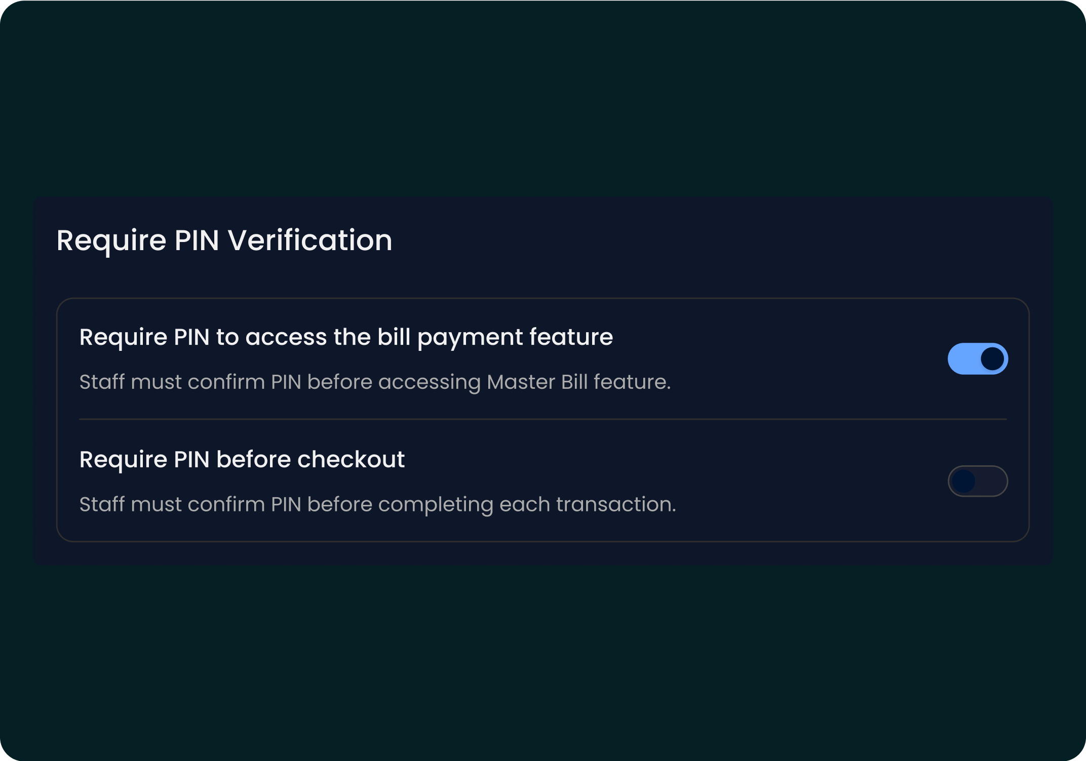
Task: Click the dark knob of the blue switch
Action: (x=992, y=358)
